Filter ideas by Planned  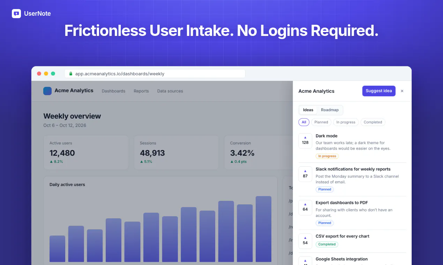tap(321, 122)
